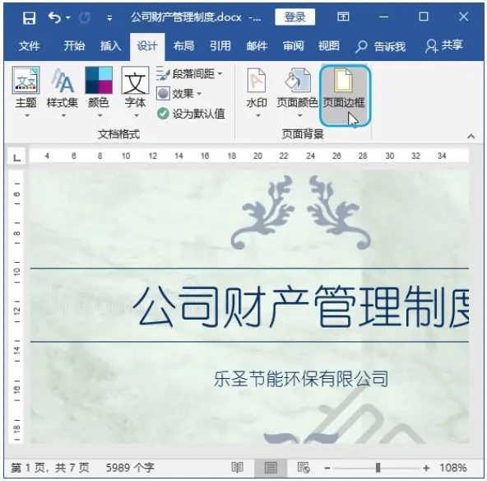Click the 共享 share button
The image size is (487, 481).
[444, 45]
